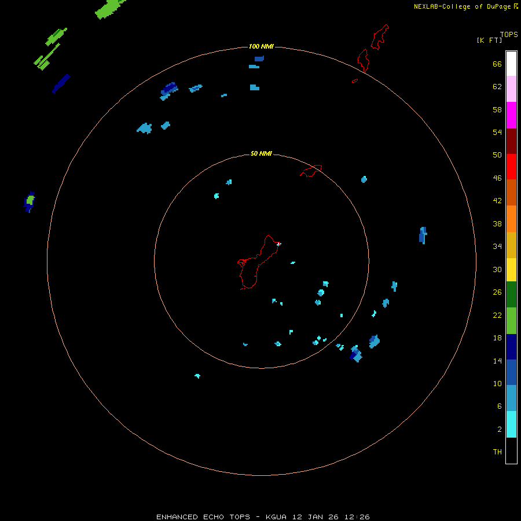
Task: Click the "42" legend value
Action: click(x=497, y=201)
